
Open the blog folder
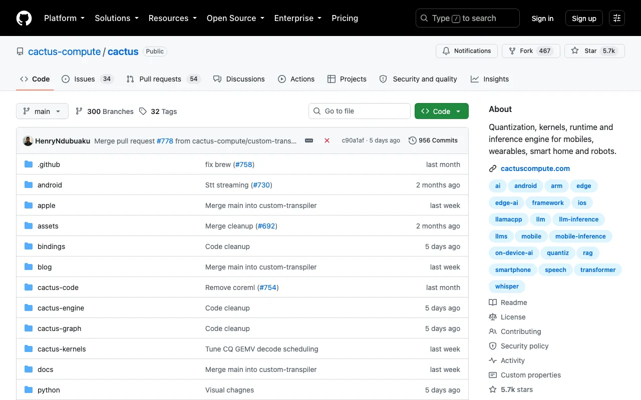[x=45, y=267]
